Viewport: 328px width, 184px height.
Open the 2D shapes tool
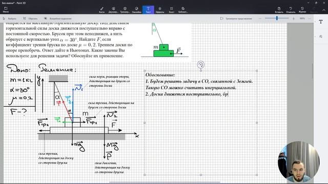coord(113,10)
